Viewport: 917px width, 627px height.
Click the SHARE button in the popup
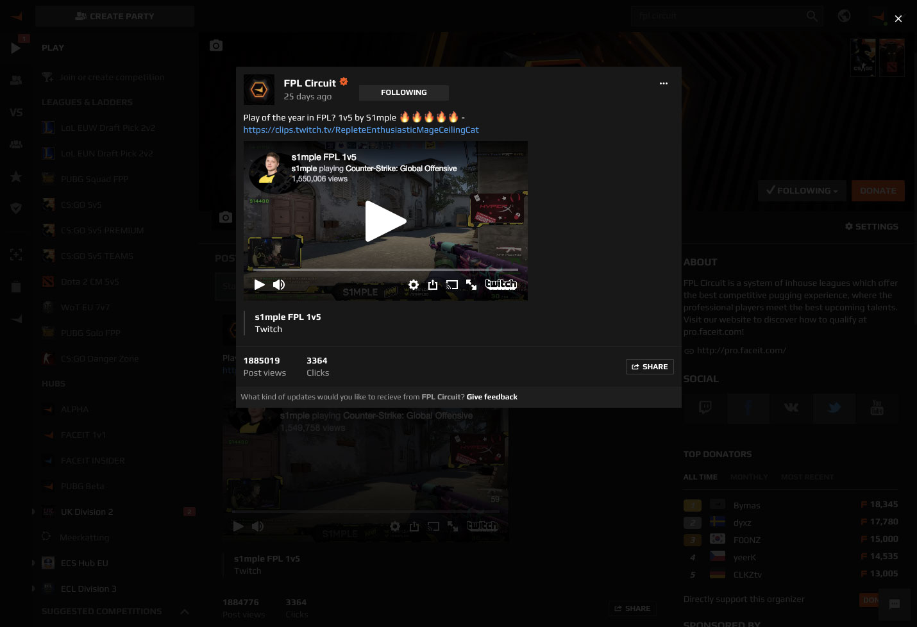click(x=650, y=367)
